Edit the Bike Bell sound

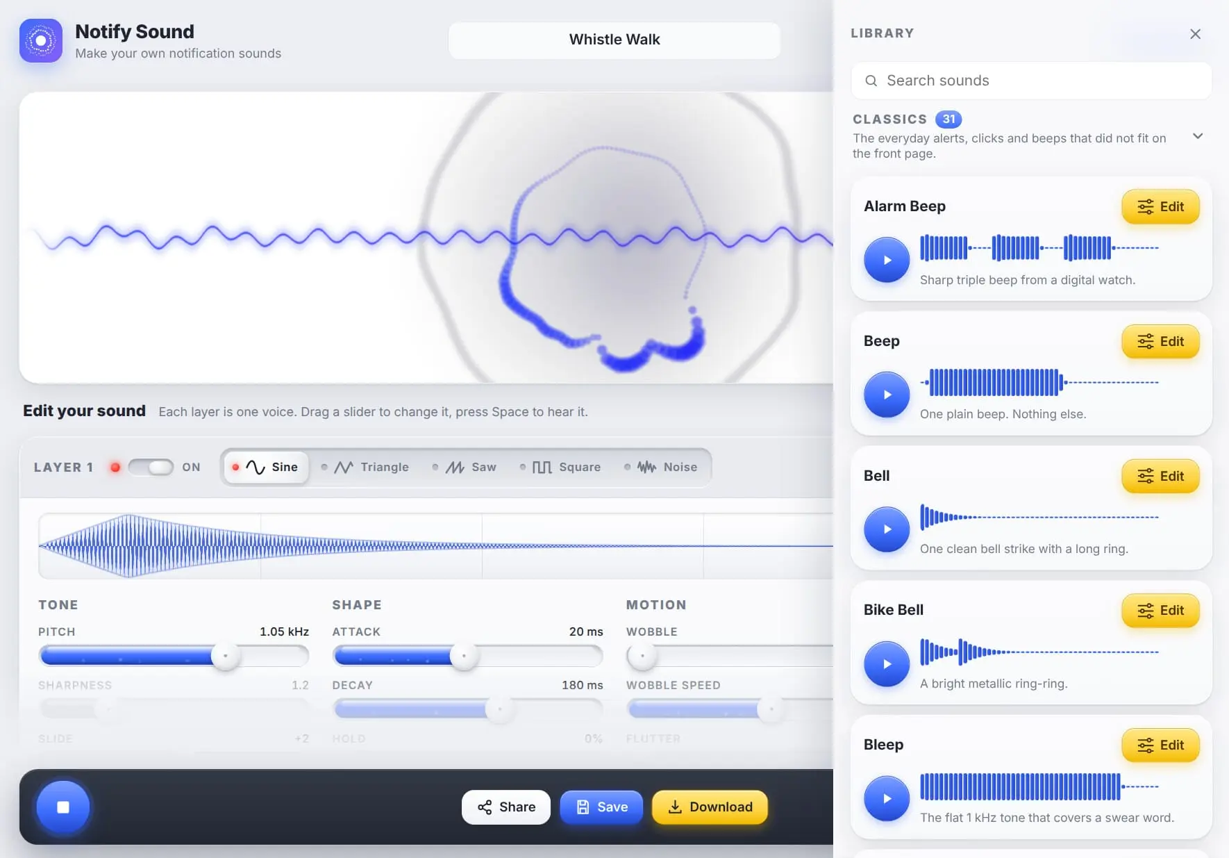[x=1160, y=610]
